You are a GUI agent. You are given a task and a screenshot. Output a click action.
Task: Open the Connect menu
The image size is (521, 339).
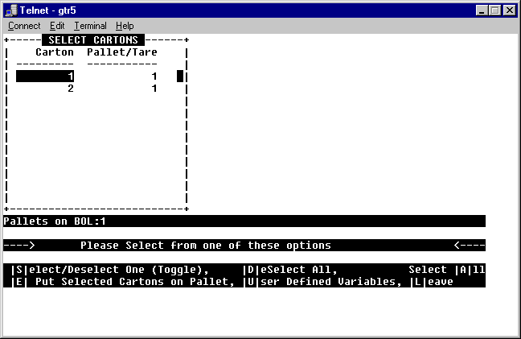click(x=24, y=26)
